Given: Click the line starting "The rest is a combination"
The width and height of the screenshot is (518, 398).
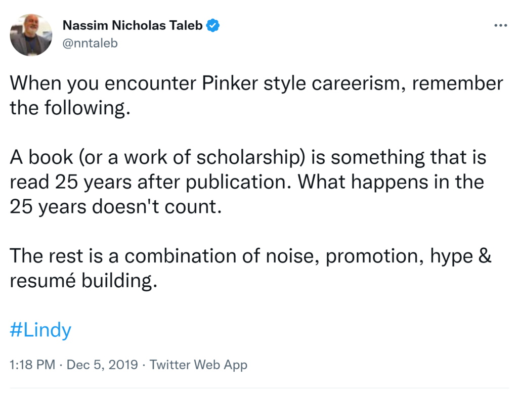Looking at the screenshot, I should [x=250, y=256].
